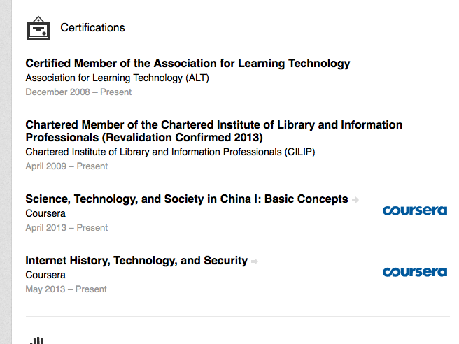Image resolution: width=459 pixels, height=344 pixels.
Task: Select the Certifications section heading
Action: click(92, 28)
